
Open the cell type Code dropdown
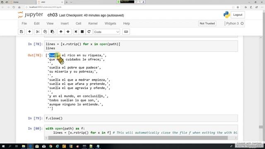[107, 32]
